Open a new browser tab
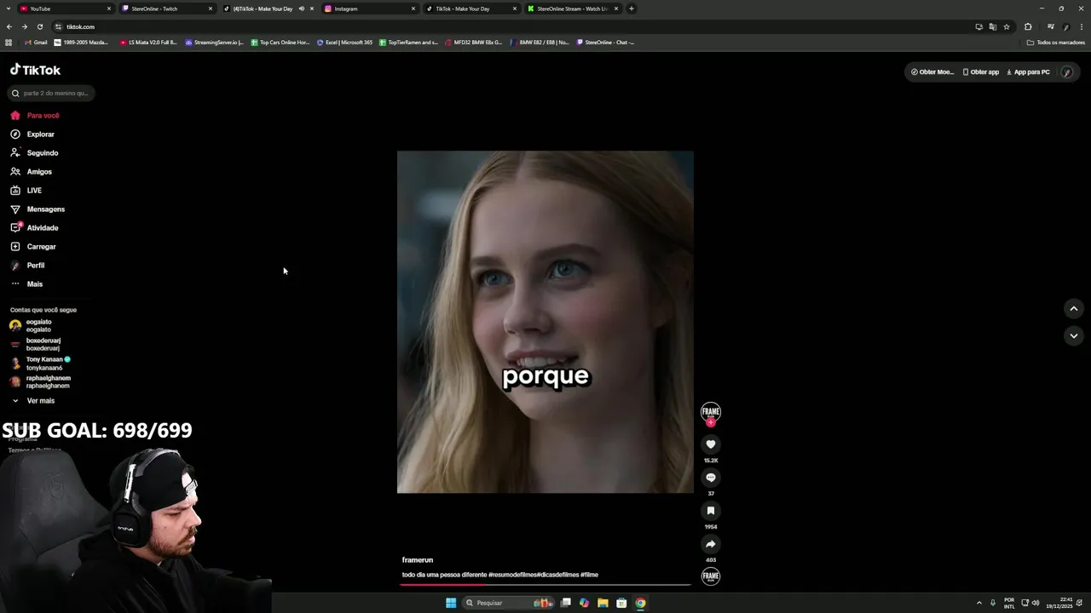 (x=632, y=9)
